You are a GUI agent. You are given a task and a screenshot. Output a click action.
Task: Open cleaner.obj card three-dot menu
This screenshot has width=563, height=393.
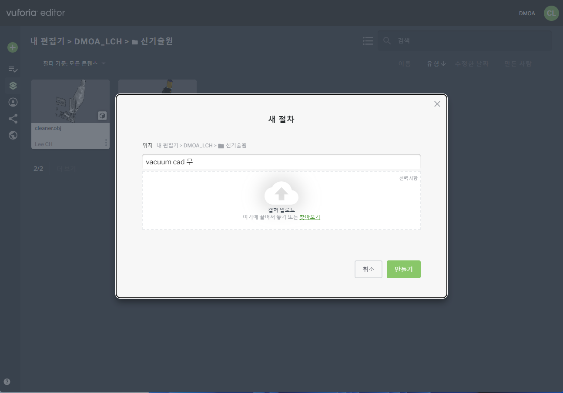point(106,143)
